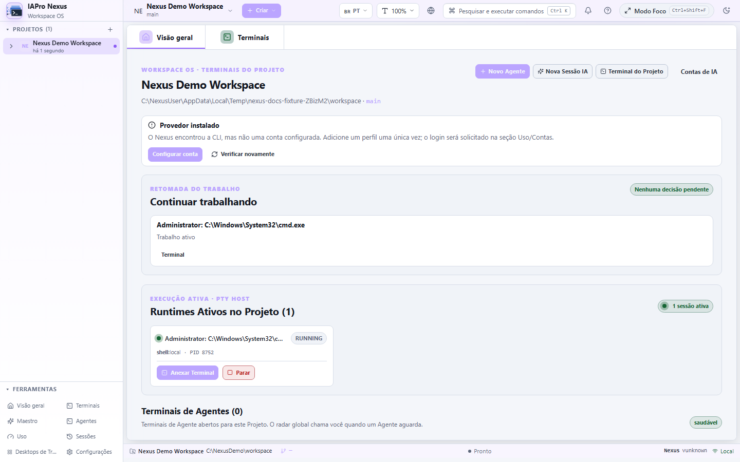Open the PT language dropdown
Viewport: 740px width, 462px height.
point(356,11)
